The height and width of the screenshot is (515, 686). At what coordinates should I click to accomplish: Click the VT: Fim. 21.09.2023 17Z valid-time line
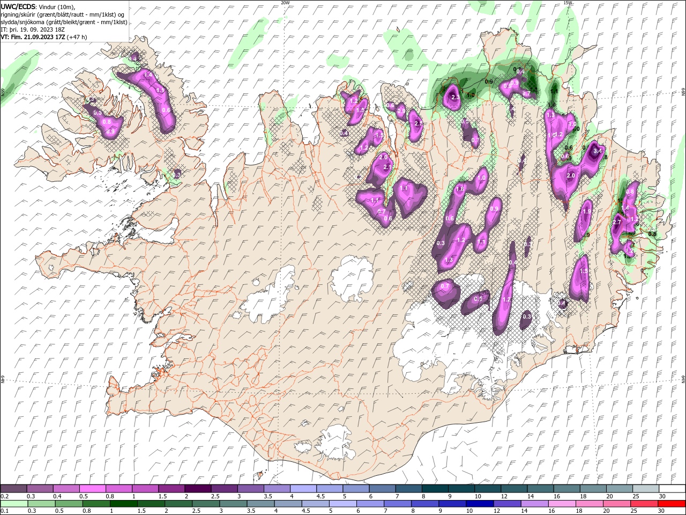pyautogui.click(x=44, y=37)
